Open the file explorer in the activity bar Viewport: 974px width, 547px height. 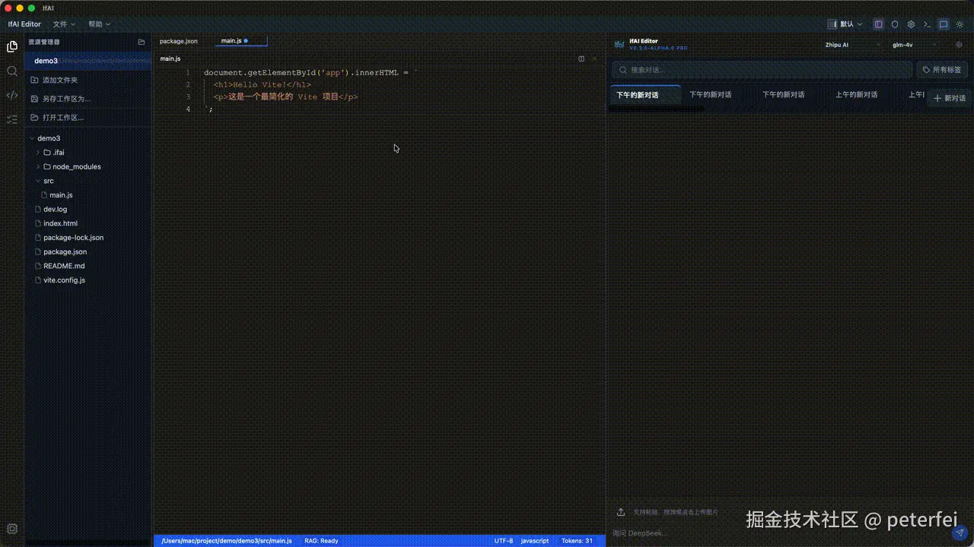12,46
